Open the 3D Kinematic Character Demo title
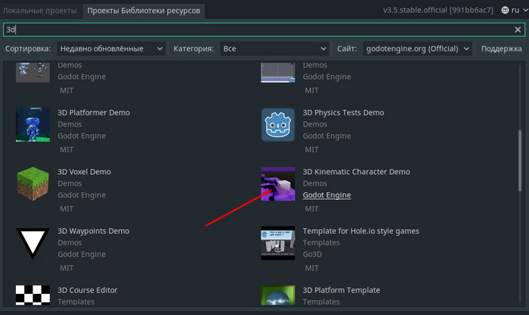 (356, 172)
